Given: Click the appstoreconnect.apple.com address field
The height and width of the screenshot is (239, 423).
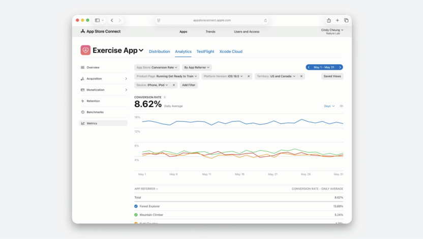Looking at the screenshot, I should pyautogui.click(x=212, y=20).
